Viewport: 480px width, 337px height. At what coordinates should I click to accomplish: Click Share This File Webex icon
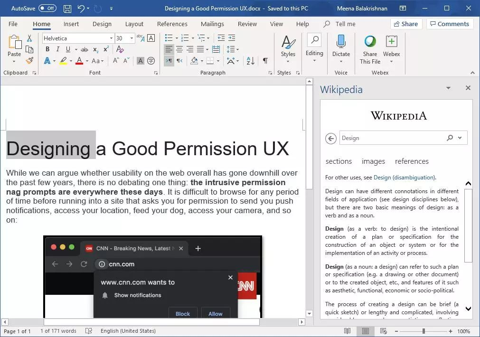370,49
